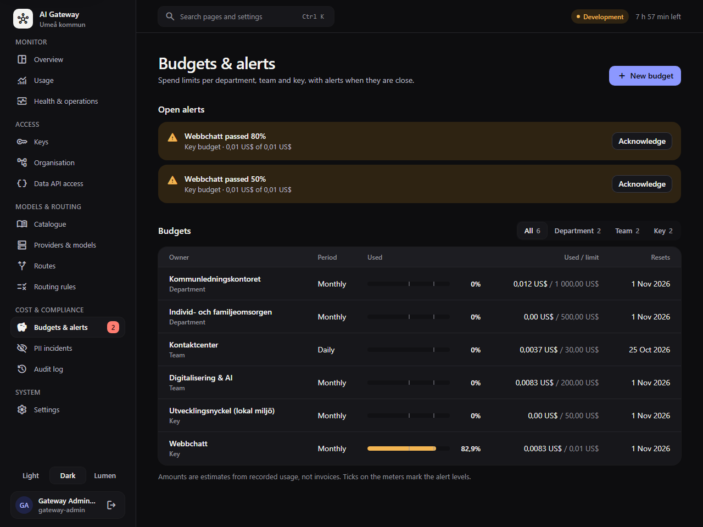Open Providers & models icon
Image resolution: width=703 pixels, height=527 pixels.
click(22, 245)
